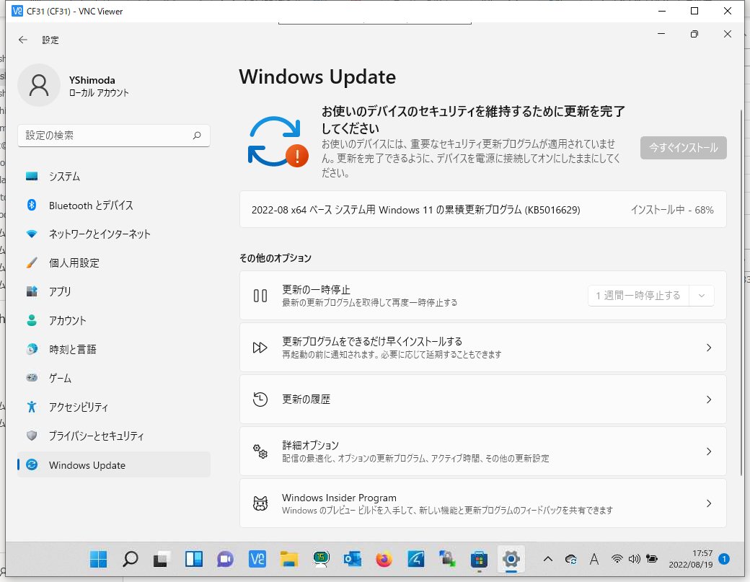The image size is (750, 582).
Task: Open VNC Viewer from remote taskbar
Action: pos(257,559)
